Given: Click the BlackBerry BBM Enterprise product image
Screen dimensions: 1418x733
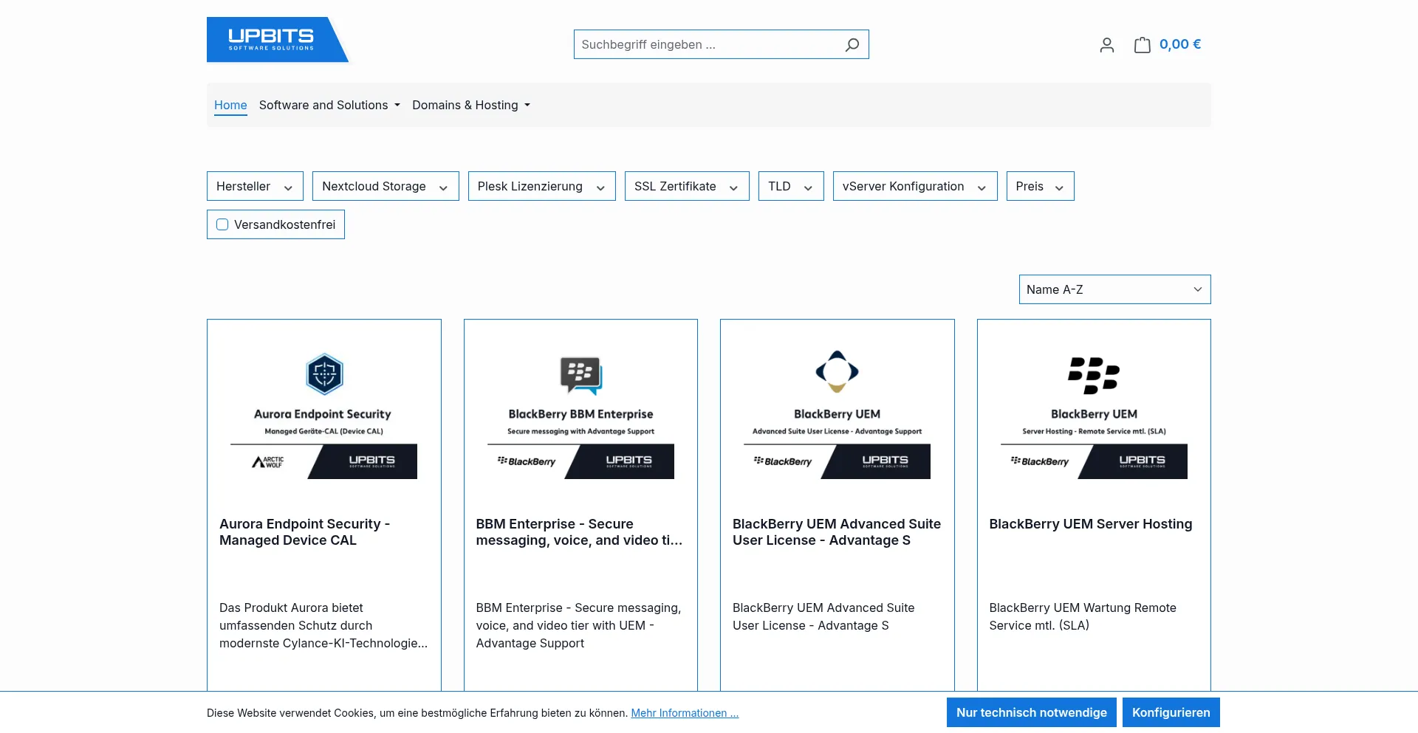Looking at the screenshot, I should tap(580, 414).
